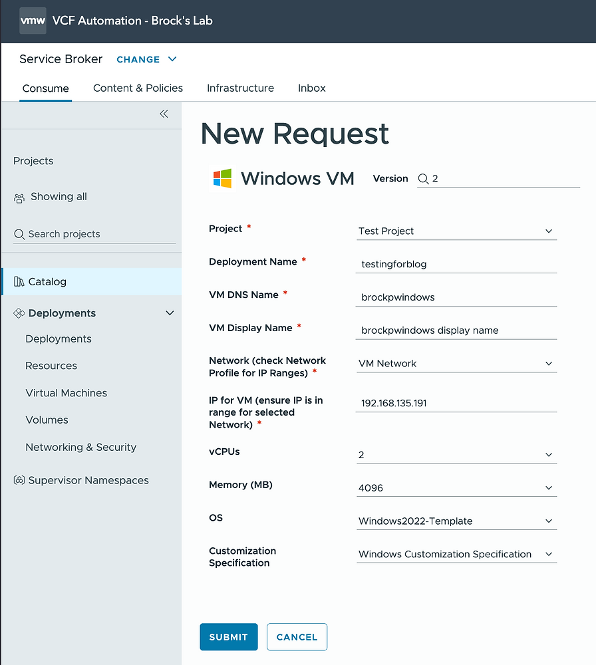This screenshot has width=596, height=665.
Task: Click the CHANGE link
Action: (138, 59)
